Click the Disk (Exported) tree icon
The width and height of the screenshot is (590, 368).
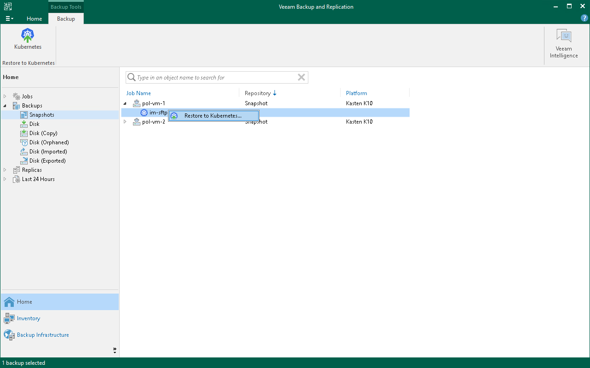[24, 161]
